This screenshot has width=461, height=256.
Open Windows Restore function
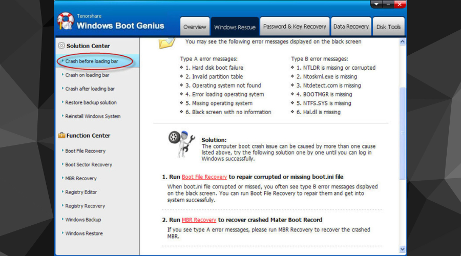(84, 233)
